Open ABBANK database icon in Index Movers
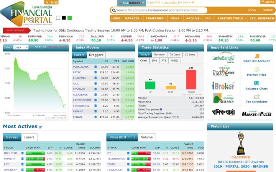Viewport: 276px width, 172px height. pos(95,111)
